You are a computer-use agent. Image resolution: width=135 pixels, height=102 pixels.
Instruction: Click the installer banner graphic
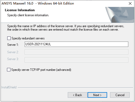(x=120, y=15)
